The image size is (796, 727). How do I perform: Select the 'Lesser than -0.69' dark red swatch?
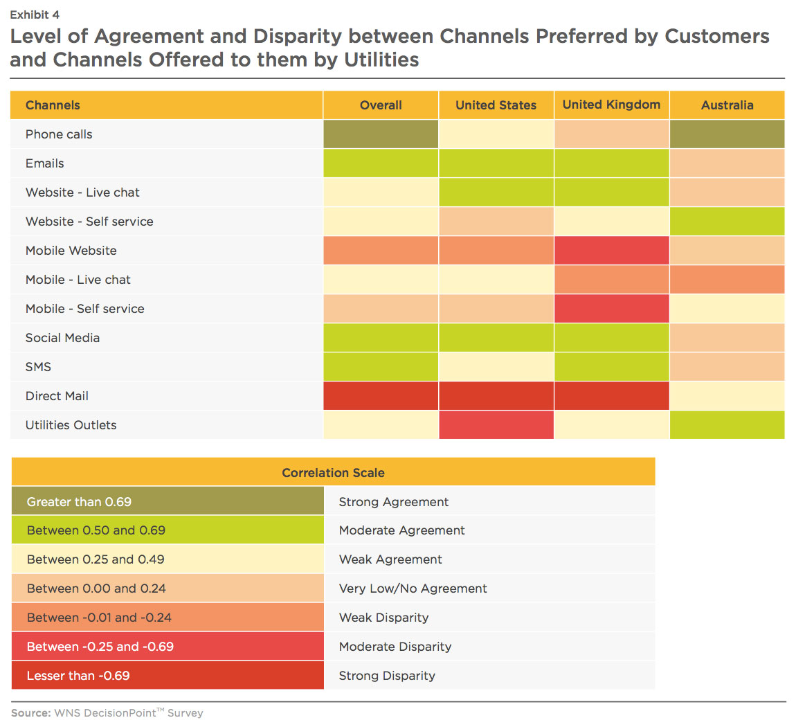168,675
